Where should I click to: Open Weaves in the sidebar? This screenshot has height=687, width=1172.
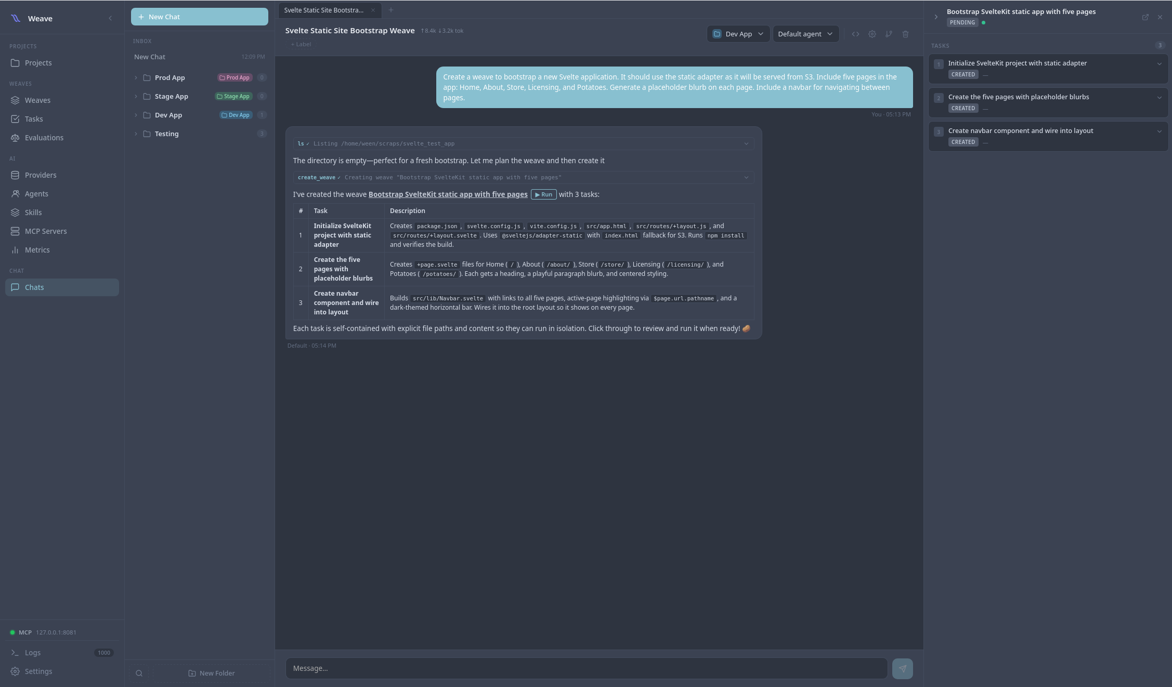62,100
